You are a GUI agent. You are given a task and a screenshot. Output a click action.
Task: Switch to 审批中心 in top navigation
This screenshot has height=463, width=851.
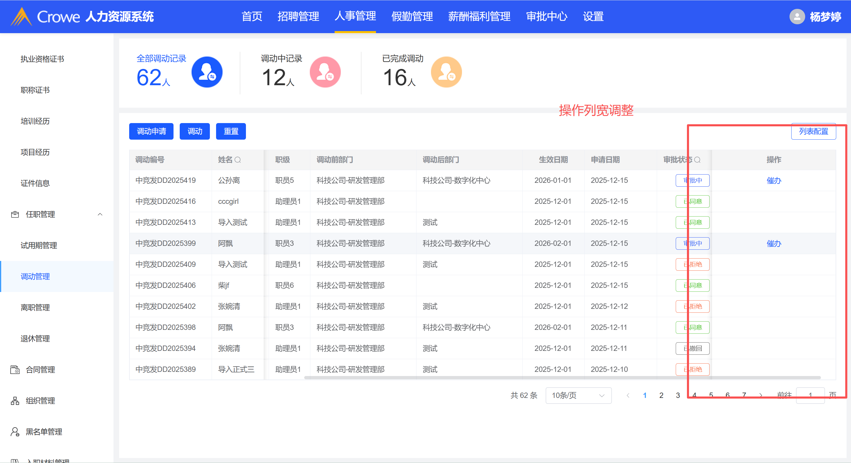tap(547, 17)
